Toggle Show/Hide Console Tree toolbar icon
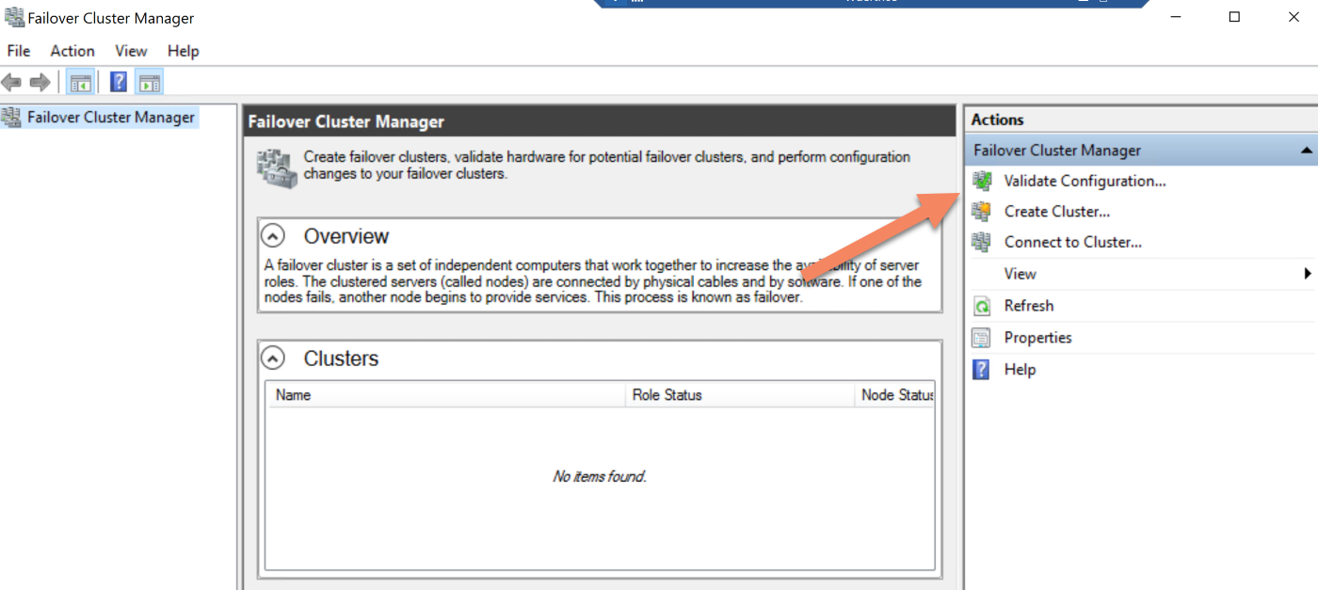 (x=79, y=83)
